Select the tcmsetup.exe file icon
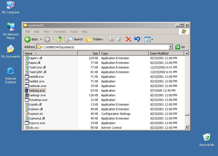 pos(27,100)
